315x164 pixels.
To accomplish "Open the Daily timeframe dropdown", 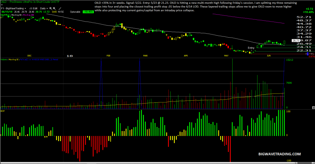I will pyautogui.click(x=44, y=8).
